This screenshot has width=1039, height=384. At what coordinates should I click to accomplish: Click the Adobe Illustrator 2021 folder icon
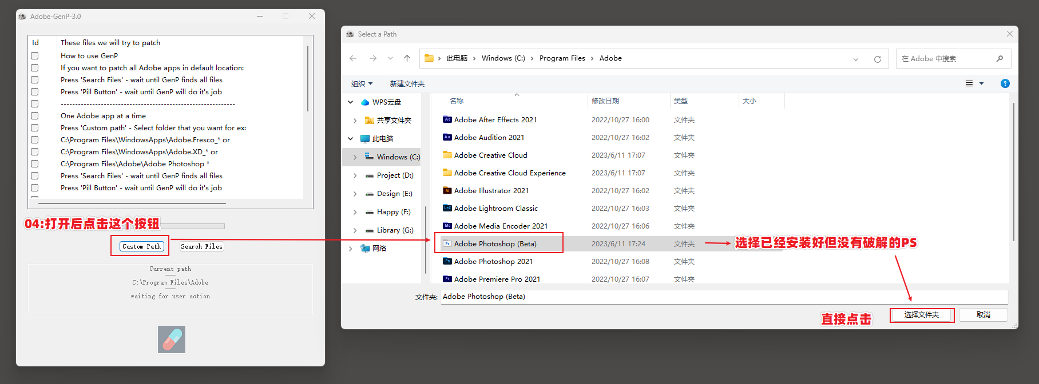(447, 190)
